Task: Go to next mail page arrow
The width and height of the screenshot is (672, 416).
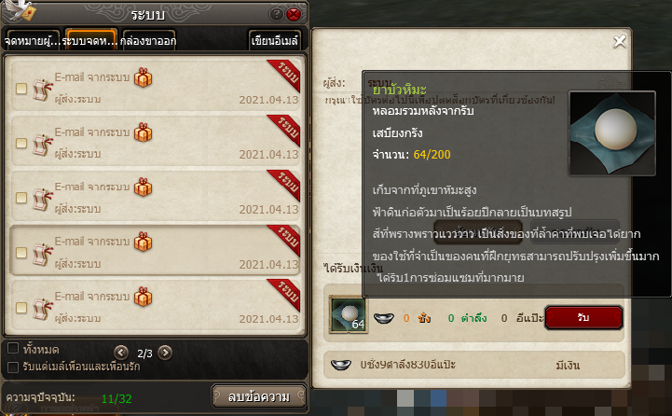Action: [x=165, y=353]
